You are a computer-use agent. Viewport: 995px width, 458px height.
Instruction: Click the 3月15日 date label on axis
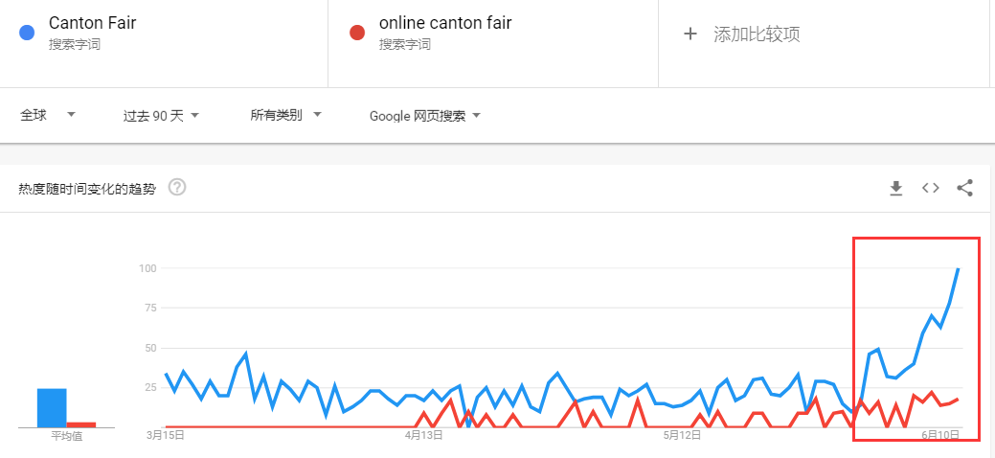click(165, 435)
